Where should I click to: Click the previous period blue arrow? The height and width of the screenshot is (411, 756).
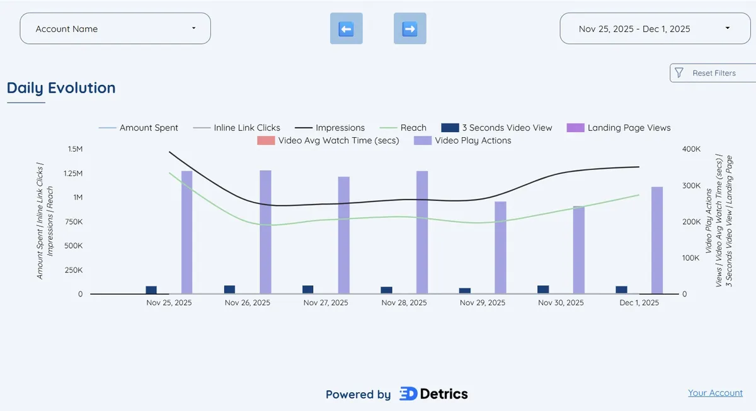pyautogui.click(x=346, y=28)
